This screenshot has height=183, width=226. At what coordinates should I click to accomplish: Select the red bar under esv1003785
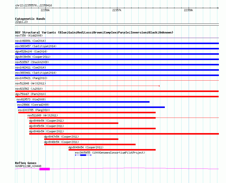pyautogui.click(x=87, y=113)
